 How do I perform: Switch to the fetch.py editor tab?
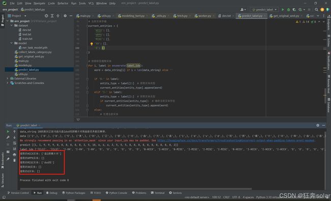pos(180,16)
